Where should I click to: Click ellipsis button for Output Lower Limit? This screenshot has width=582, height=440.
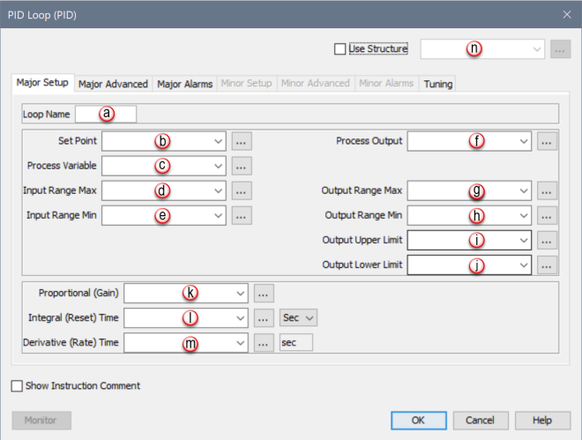tap(547, 264)
